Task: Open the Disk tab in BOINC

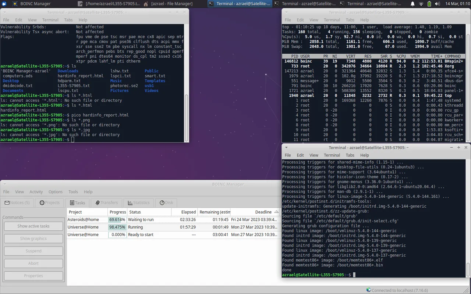Action: click(x=166, y=202)
